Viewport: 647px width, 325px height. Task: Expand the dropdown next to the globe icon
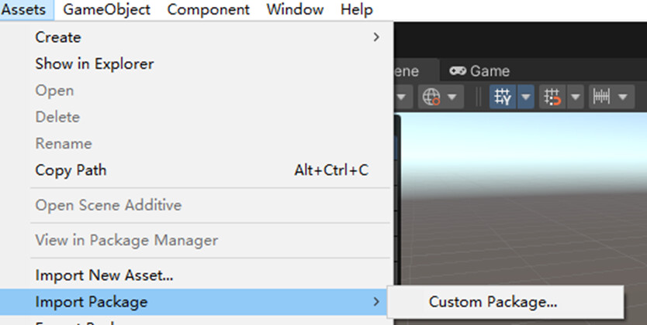(452, 97)
